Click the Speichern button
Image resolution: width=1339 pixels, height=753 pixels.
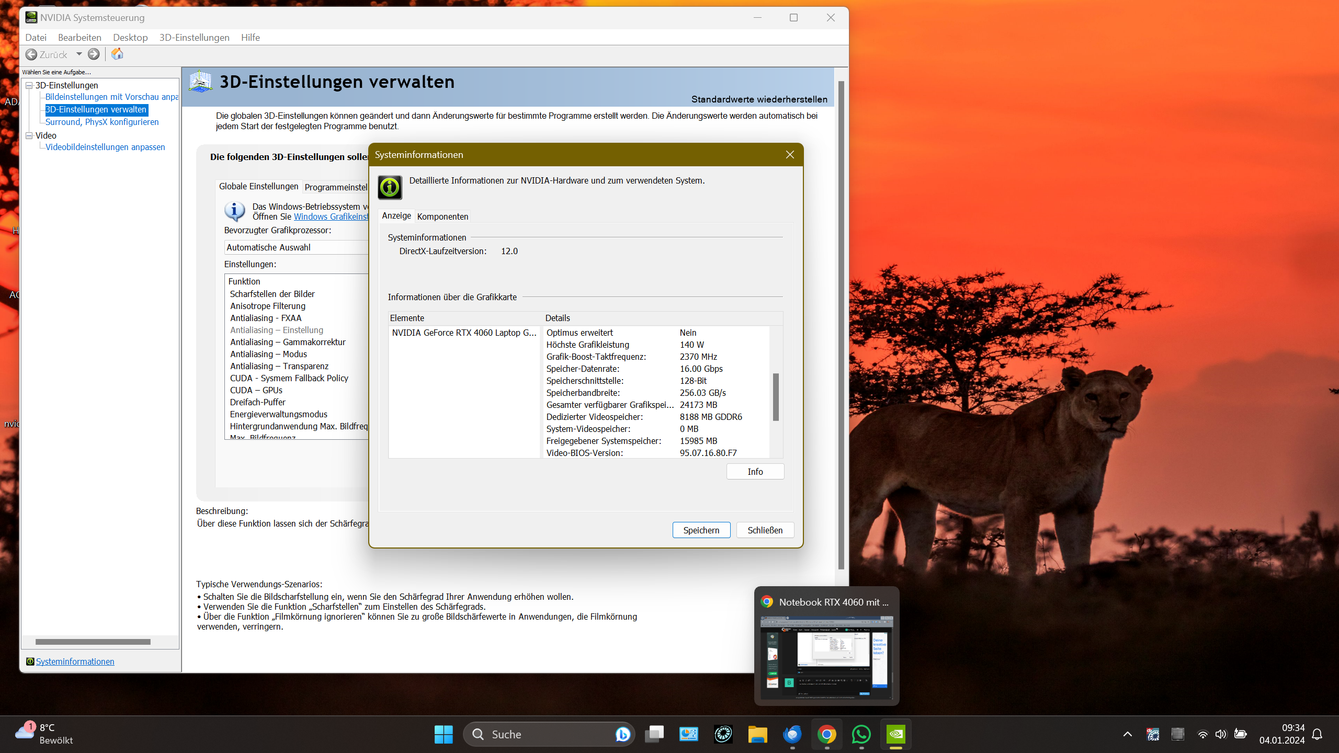pos(701,530)
